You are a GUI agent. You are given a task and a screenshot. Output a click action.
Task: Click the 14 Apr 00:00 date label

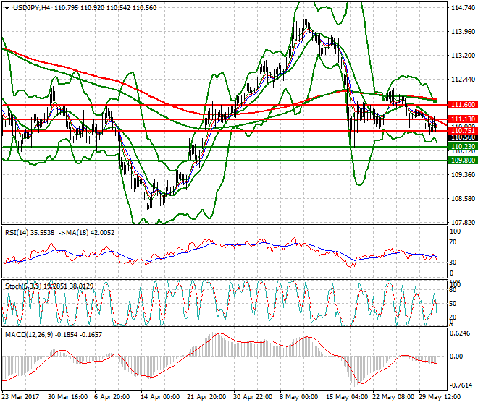tap(159, 397)
